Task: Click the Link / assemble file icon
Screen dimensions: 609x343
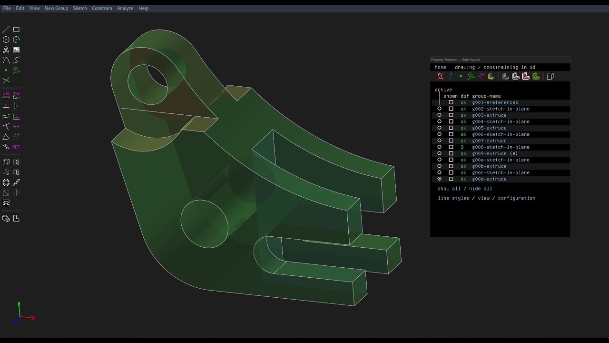Action: pos(6,203)
